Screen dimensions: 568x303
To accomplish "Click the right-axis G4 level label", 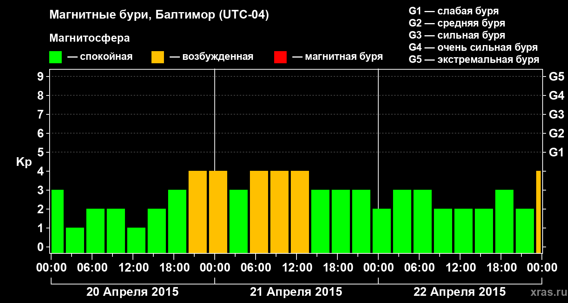I will coord(556,95).
